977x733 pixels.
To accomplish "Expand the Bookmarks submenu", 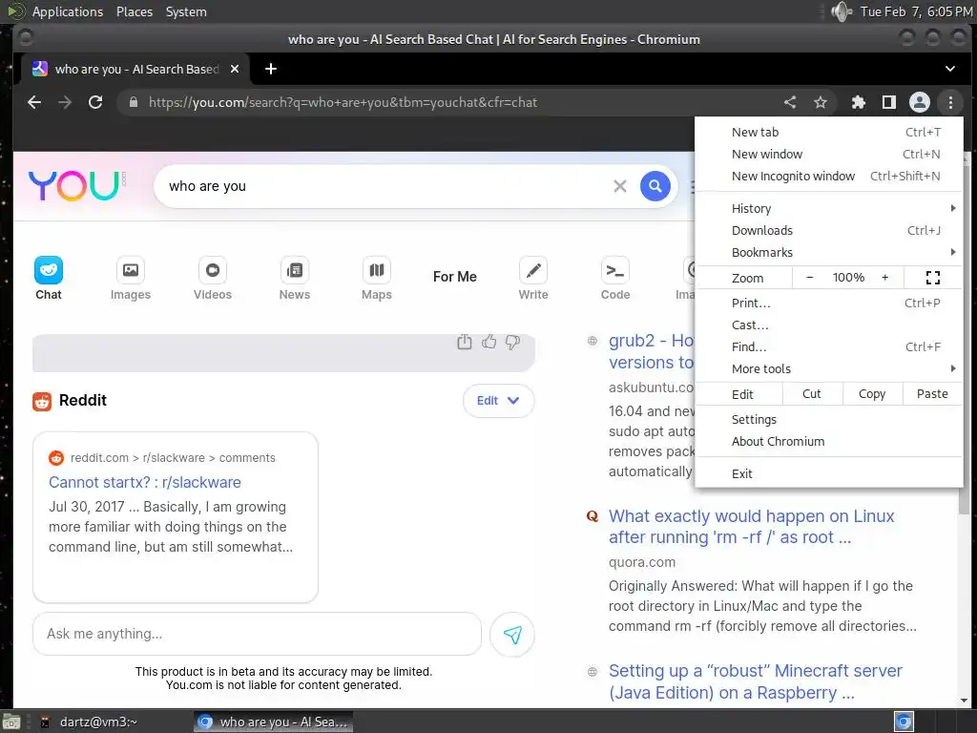I will pos(829,252).
